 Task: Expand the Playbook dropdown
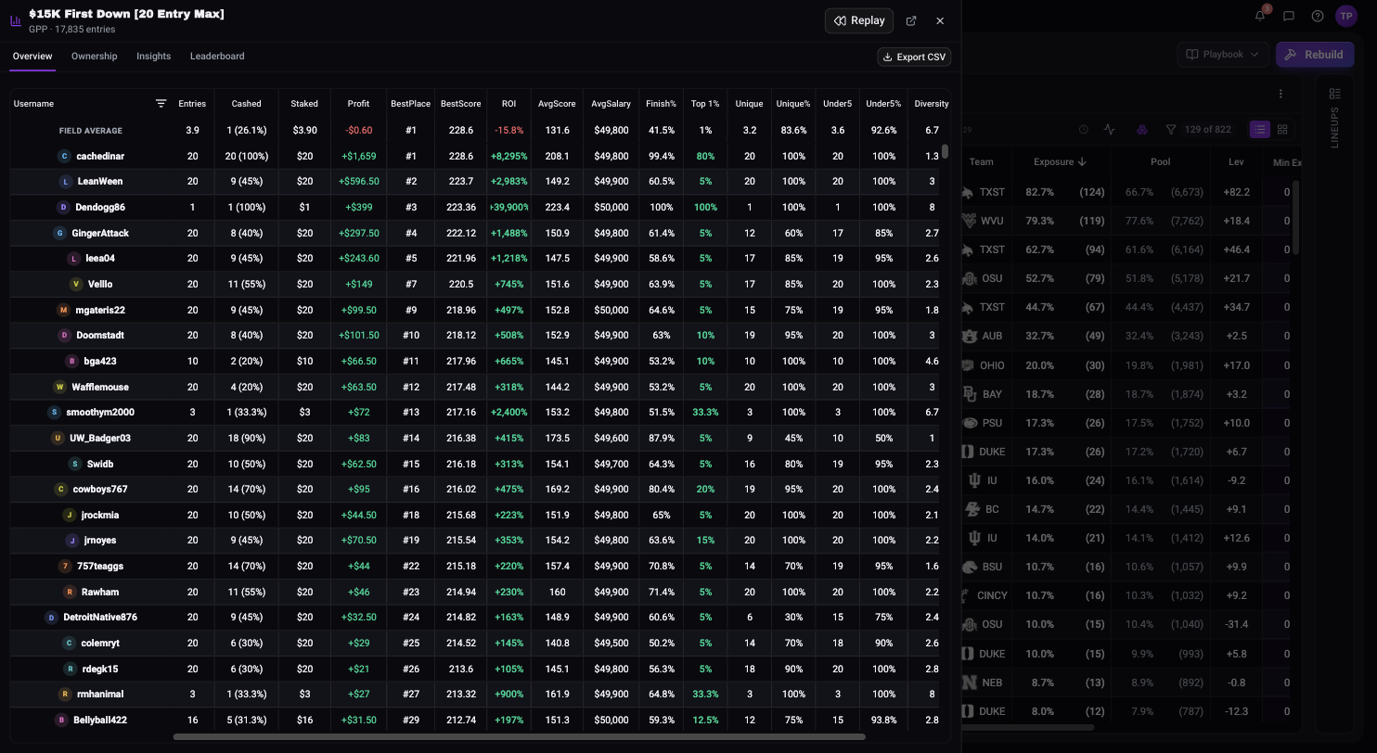[x=1223, y=54]
